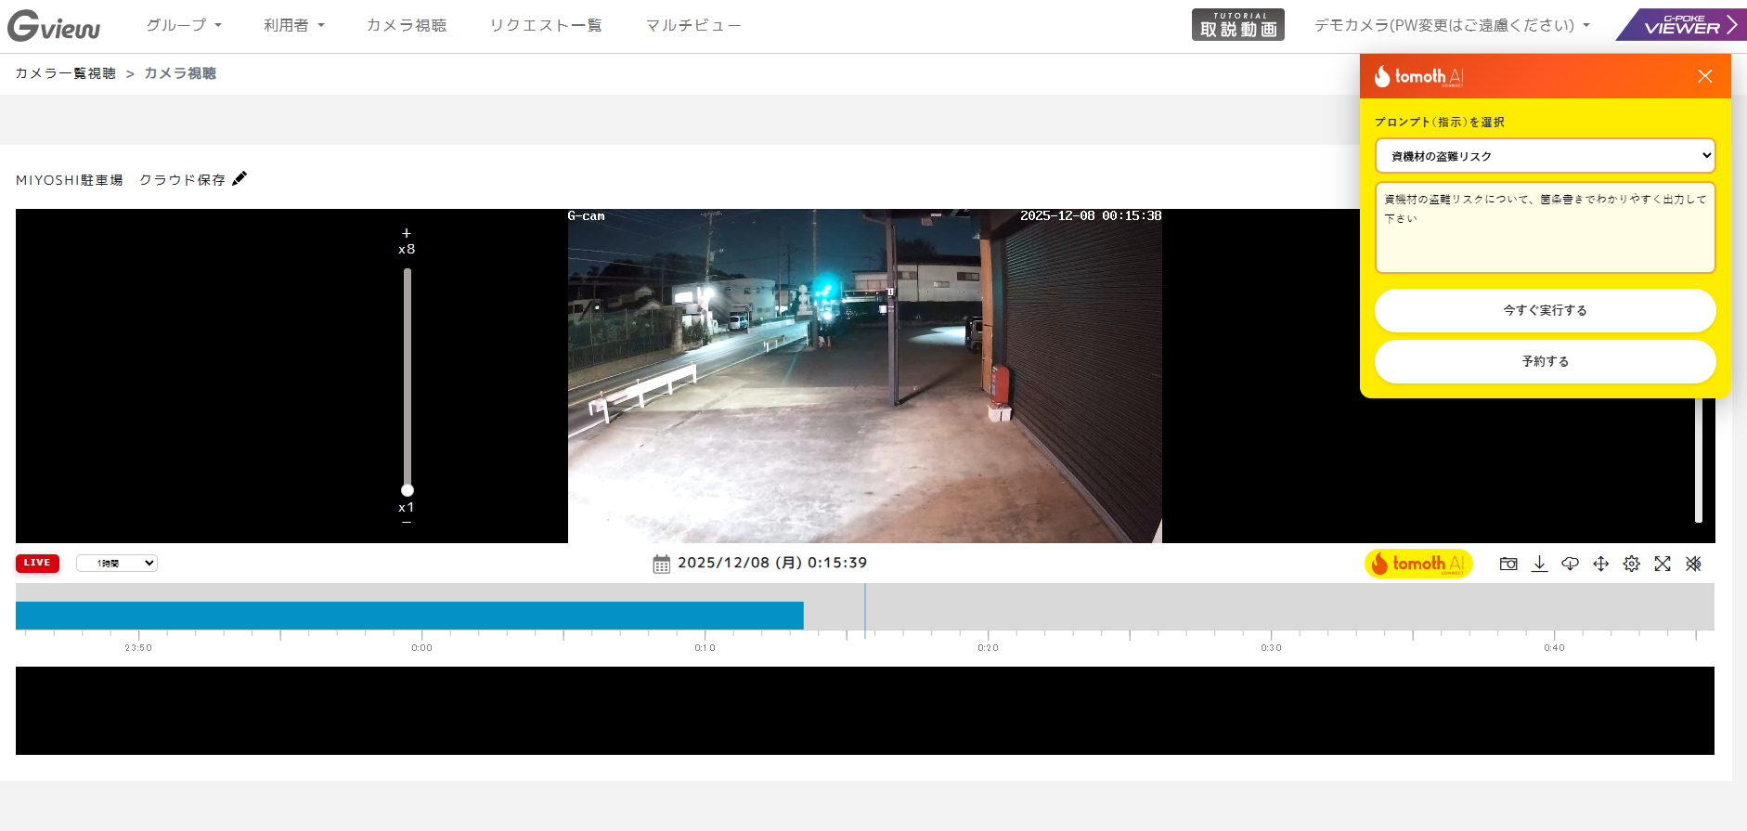1747x831 pixels.
Task: Click the four-way move arrows icon
Action: [1600, 564]
